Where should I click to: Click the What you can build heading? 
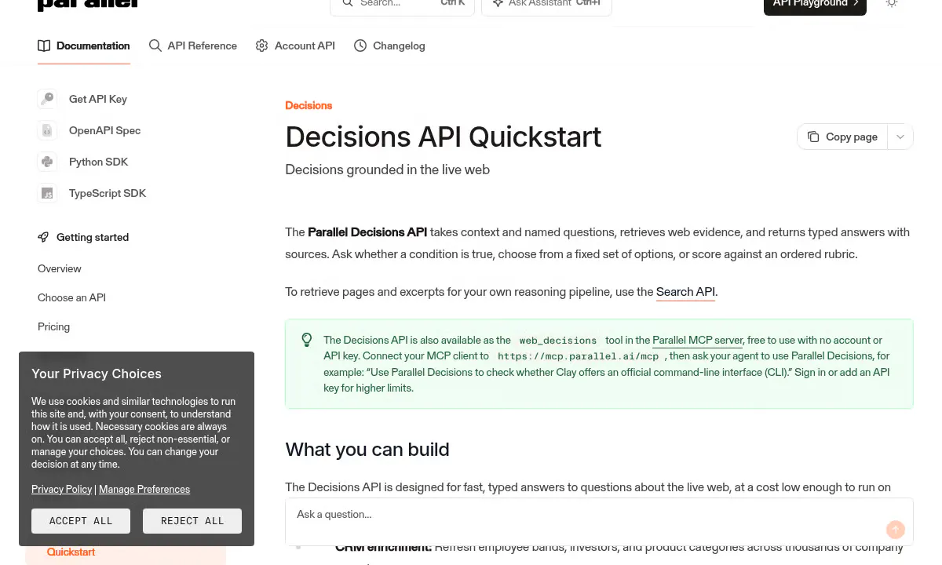coord(367,450)
